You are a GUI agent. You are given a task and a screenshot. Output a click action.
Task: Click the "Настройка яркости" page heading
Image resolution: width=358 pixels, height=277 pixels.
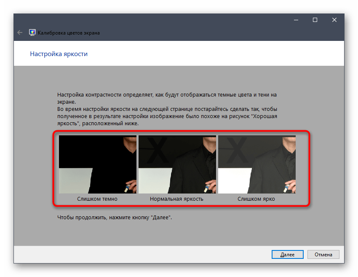coord(59,54)
